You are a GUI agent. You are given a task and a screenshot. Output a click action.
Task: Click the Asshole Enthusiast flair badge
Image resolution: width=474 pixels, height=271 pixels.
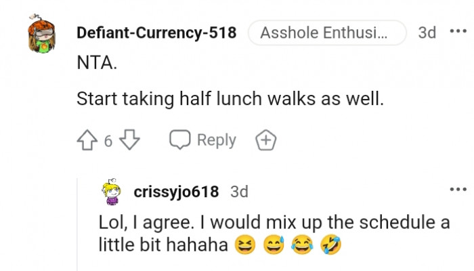327,33
